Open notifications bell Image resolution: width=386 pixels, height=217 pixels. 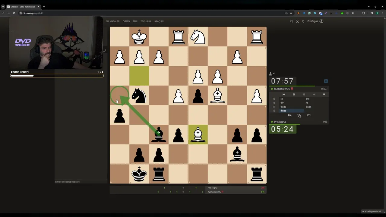click(x=303, y=21)
